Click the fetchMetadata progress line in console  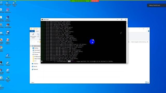77,61
